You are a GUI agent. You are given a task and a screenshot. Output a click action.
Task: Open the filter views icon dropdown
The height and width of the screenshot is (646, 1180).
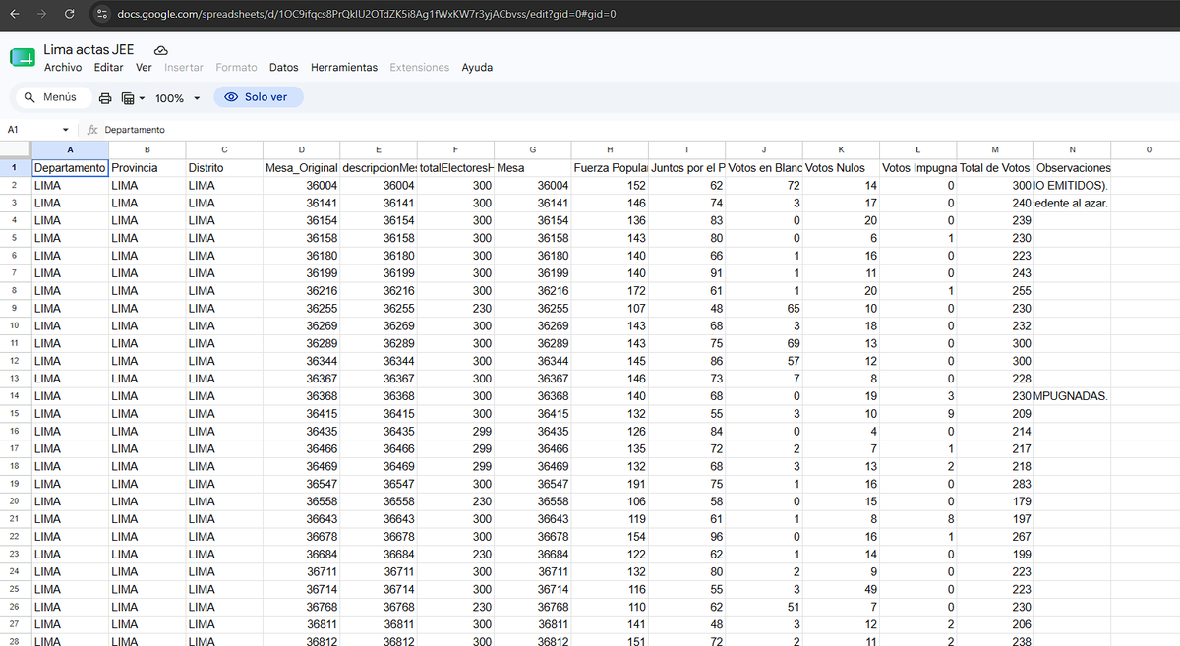point(132,98)
